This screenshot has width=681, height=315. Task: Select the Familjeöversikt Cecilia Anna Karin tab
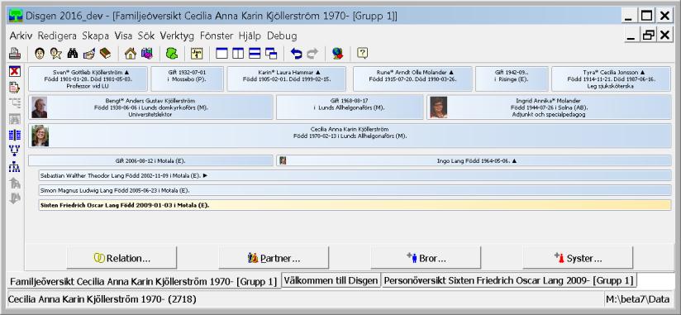143,281
